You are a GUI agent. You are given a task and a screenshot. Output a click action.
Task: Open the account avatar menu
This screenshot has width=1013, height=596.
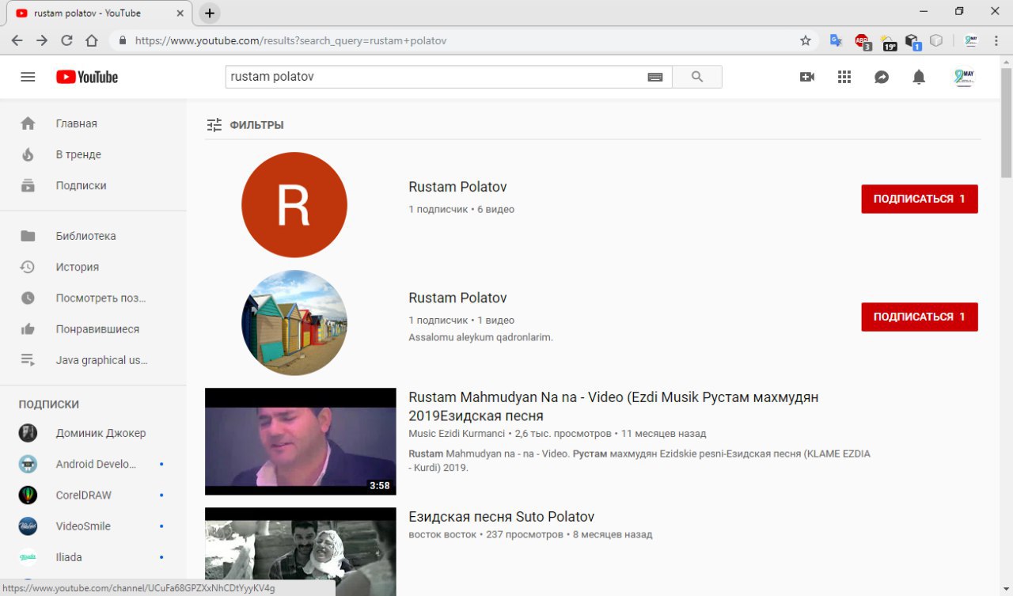tap(964, 77)
